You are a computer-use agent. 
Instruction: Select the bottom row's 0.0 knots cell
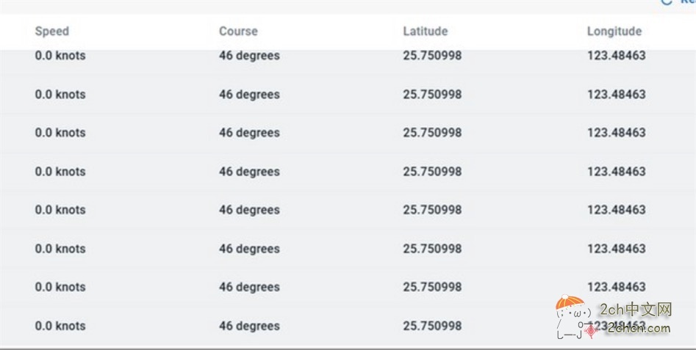pos(60,326)
